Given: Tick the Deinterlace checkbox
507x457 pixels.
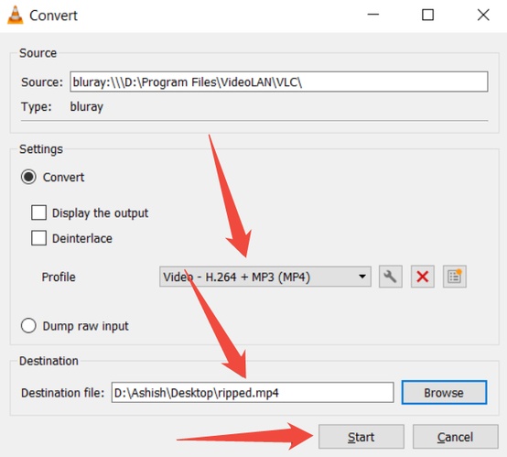Looking at the screenshot, I should [38, 238].
